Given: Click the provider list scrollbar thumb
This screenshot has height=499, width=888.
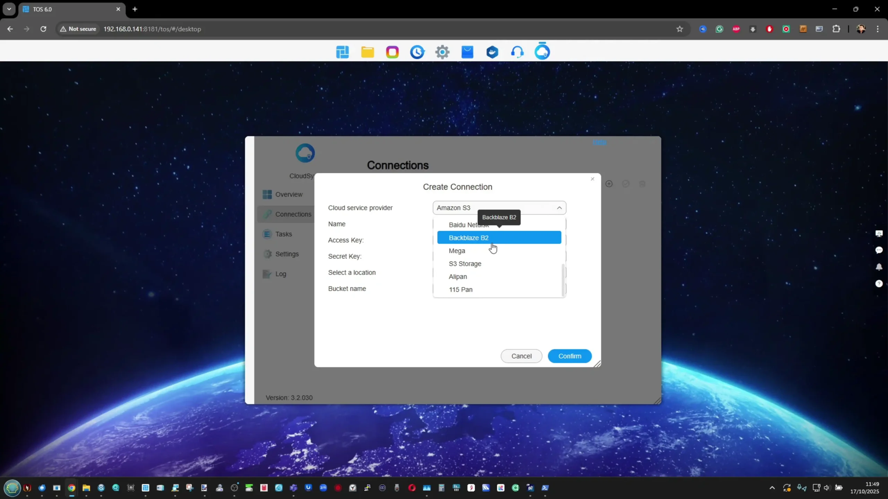Looking at the screenshot, I should (563, 280).
